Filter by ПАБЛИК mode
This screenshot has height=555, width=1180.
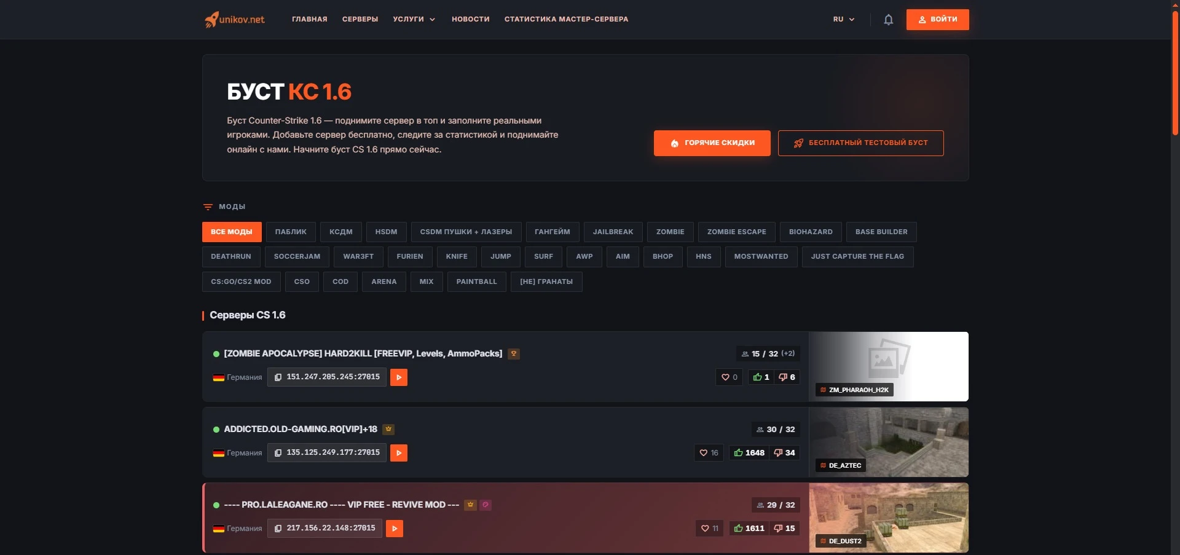pos(291,232)
